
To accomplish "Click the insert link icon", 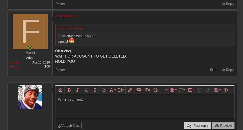I will point(130,90).
